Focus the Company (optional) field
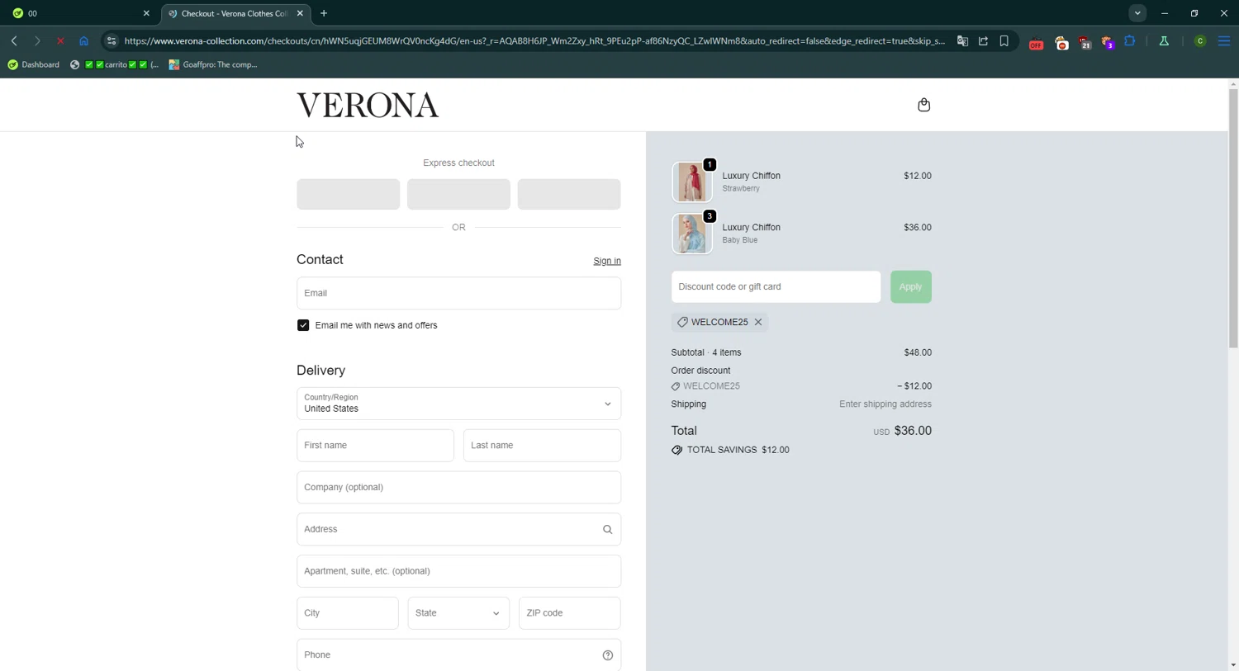The image size is (1239, 671). pos(458,488)
